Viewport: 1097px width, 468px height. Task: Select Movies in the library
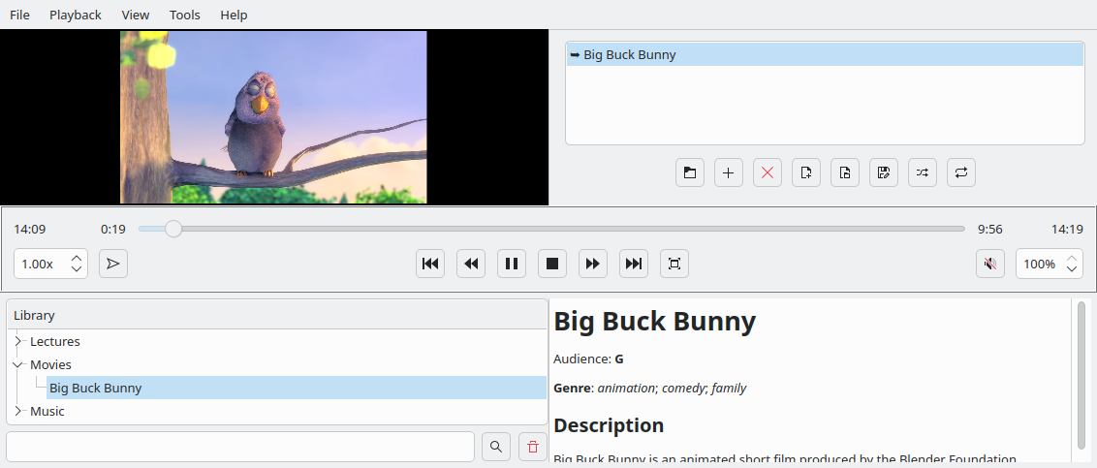pyautogui.click(x=50, y=364)
